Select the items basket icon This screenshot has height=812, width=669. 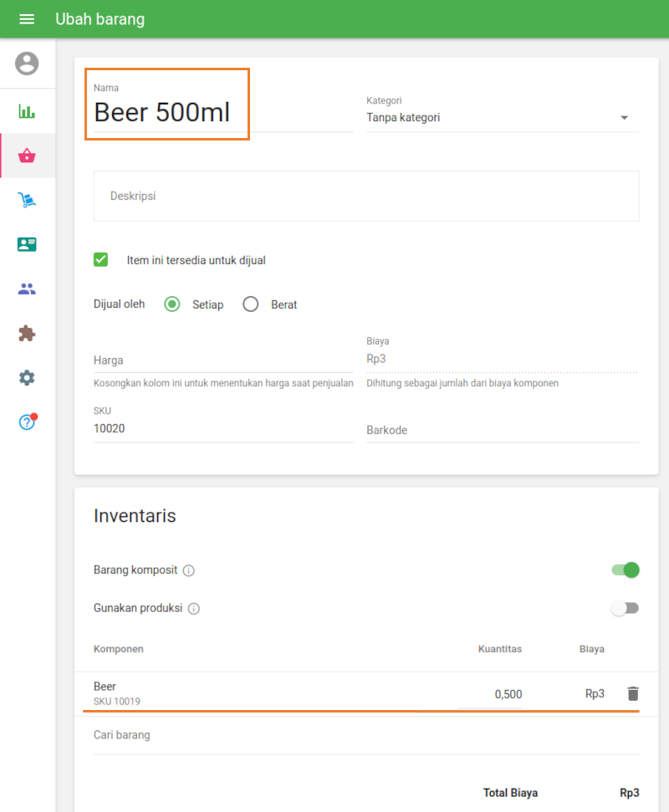(x=27, y=156)
